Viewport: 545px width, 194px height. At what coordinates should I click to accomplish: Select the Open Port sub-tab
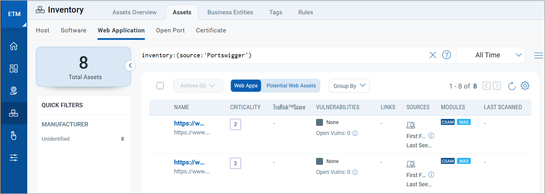pos(170,30)
